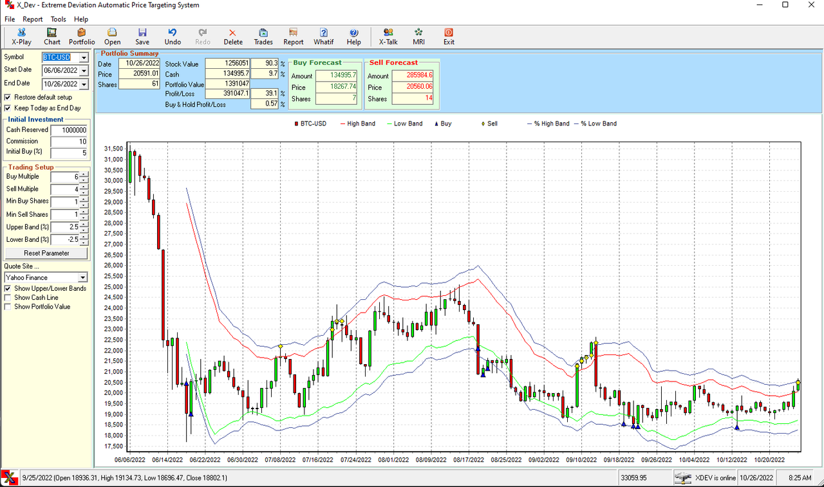Open the Portfolio toolbar icon

[82, 36]
